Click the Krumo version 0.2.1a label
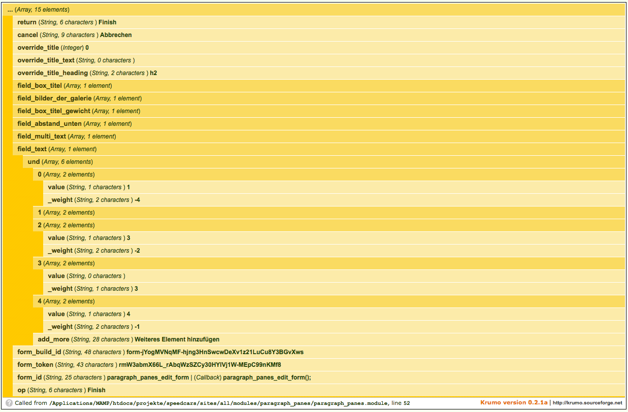628x412 pixels. click(514, 403)
